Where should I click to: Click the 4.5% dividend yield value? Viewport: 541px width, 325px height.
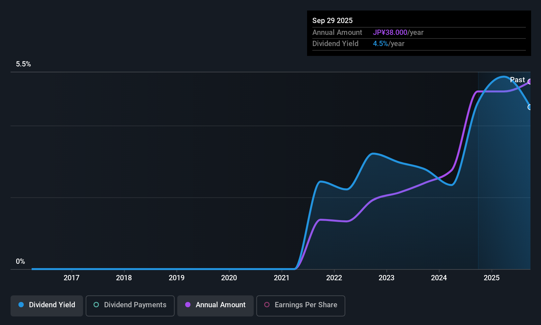pyautogui.click(x=381, y=44)
